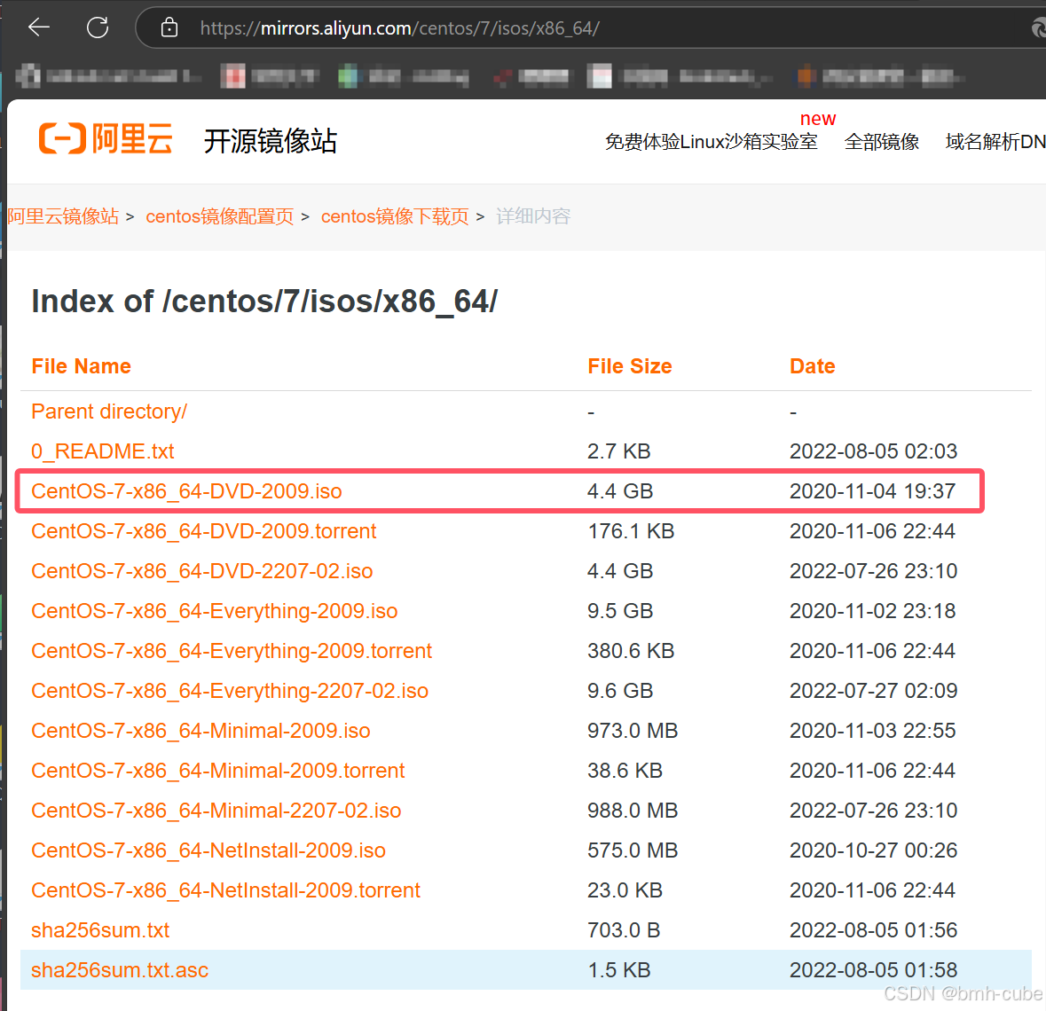
Task: Select the 2022-08-05 01:58 date cell
Action: tap(874, 970)
